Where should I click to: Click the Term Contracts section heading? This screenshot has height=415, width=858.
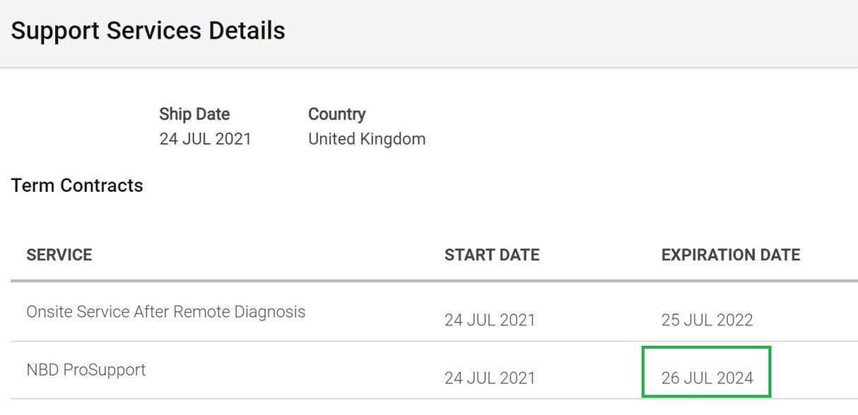coord(77,186)
